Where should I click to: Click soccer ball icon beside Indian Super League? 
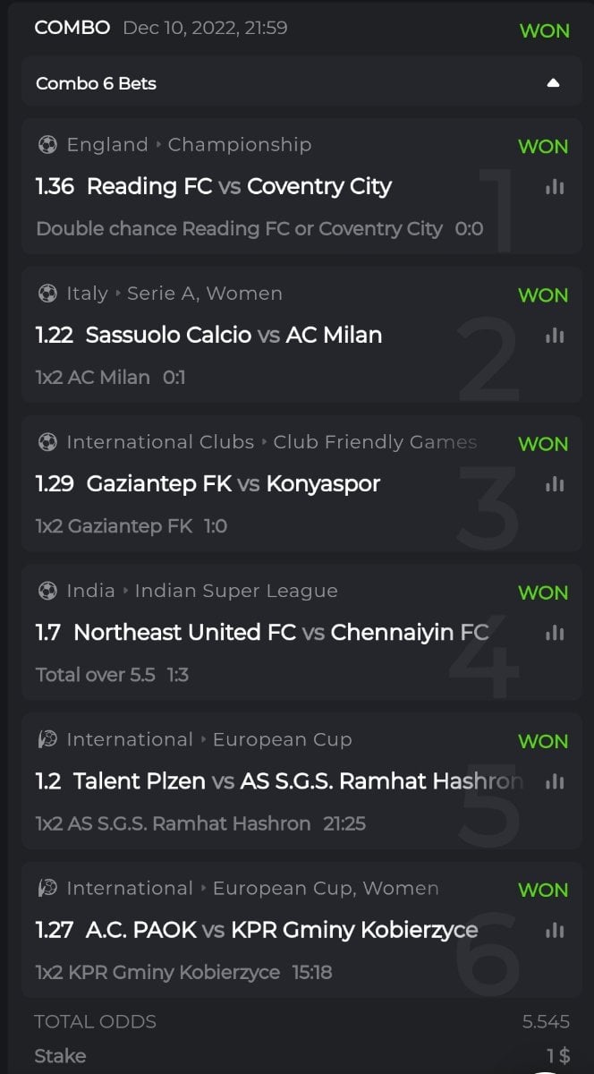[47, 591]
